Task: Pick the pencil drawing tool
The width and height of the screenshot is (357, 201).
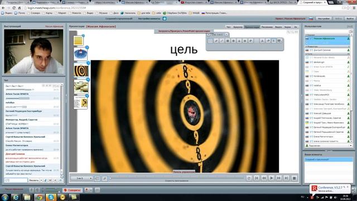Action: pos(216,41)
